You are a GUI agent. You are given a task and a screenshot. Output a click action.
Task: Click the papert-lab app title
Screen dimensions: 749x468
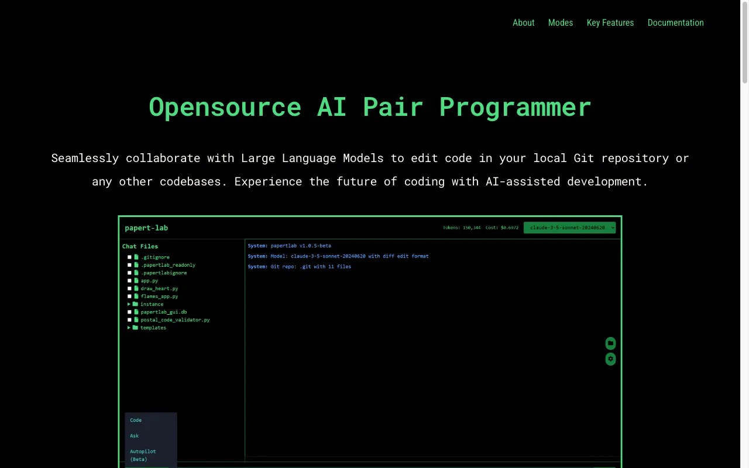tap(146, 228)
